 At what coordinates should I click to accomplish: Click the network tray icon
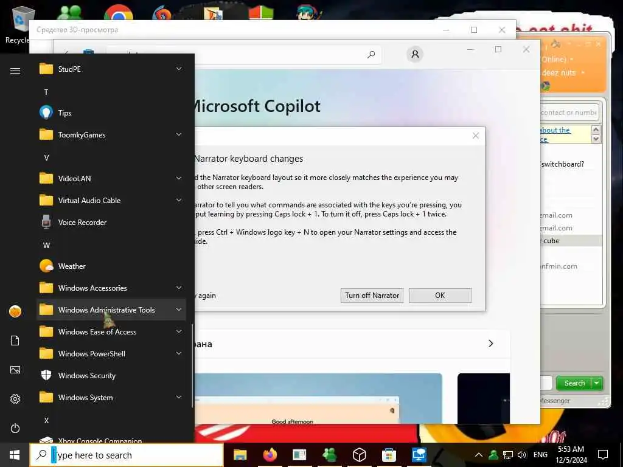click(x=508, y=455)
